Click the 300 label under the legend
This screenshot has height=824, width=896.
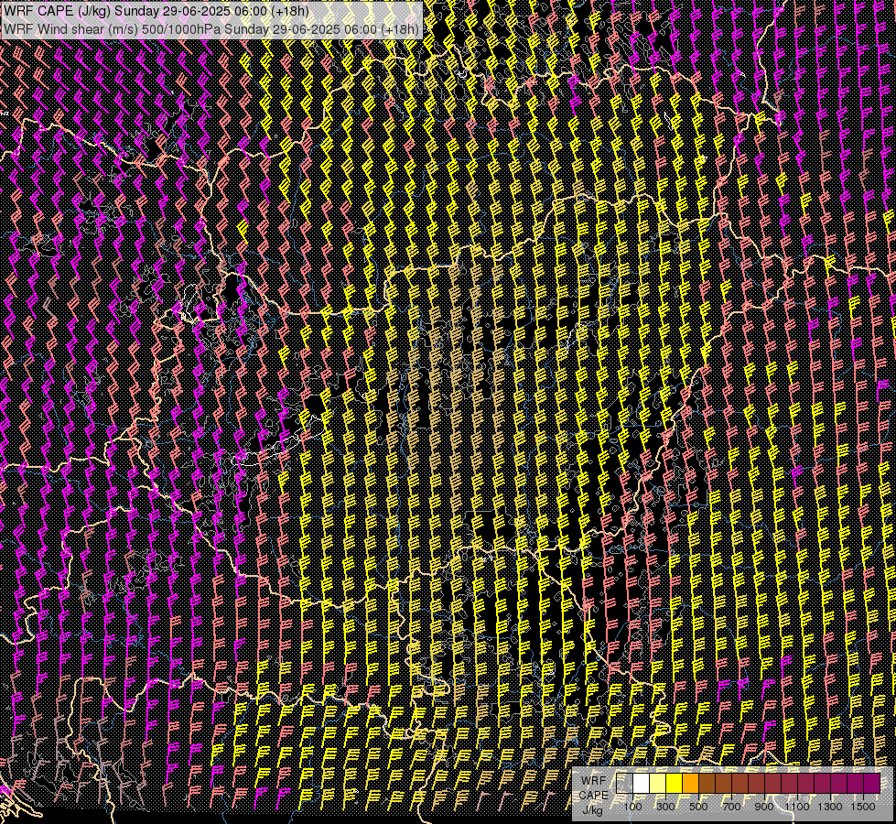(665, 807)
